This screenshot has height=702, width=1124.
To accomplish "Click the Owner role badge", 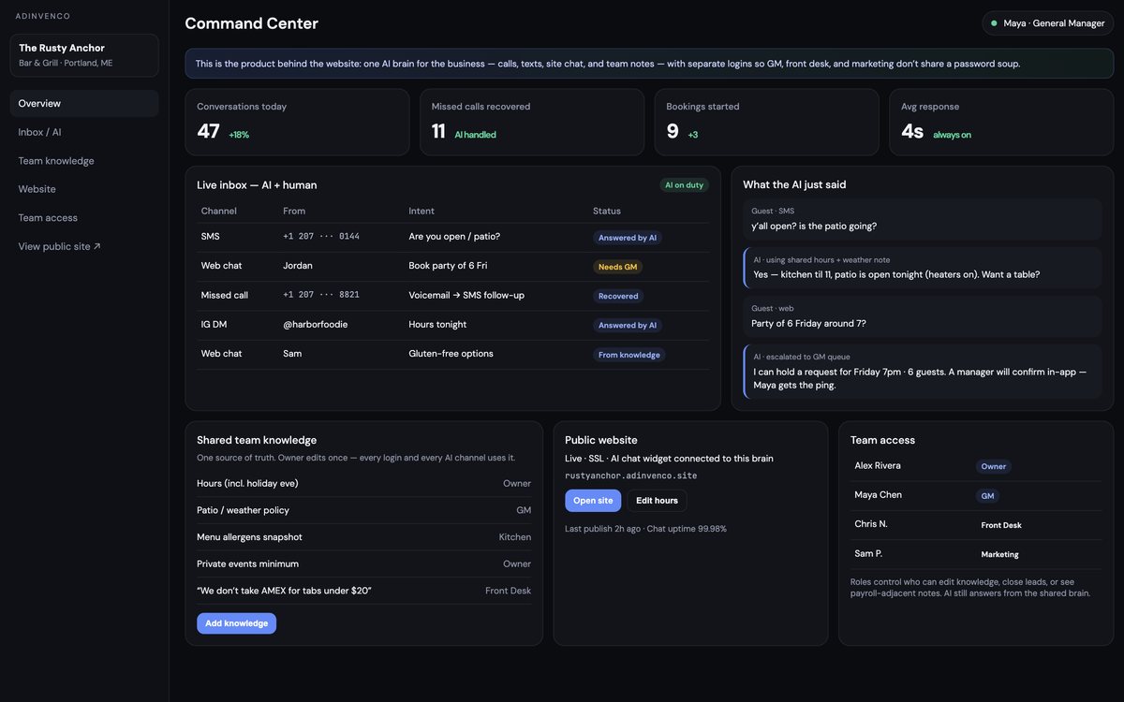I will pyautogui.click(x=994, y=466).
